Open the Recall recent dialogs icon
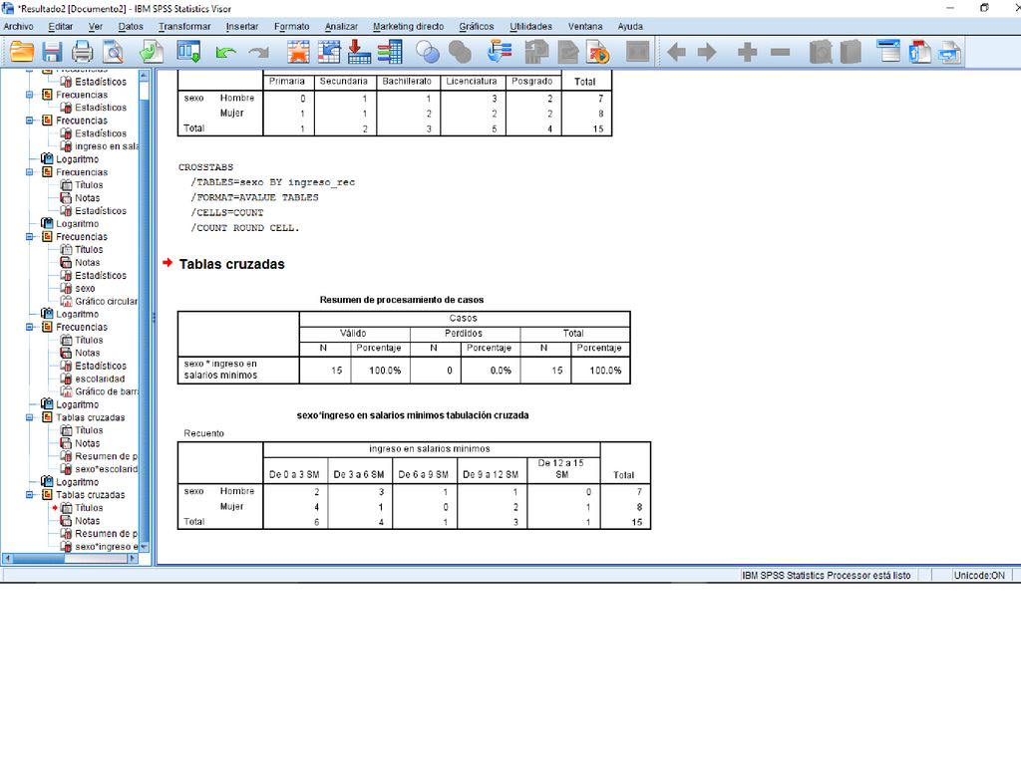This screenshot has width=1021, height=765. [x=188, y=52]
